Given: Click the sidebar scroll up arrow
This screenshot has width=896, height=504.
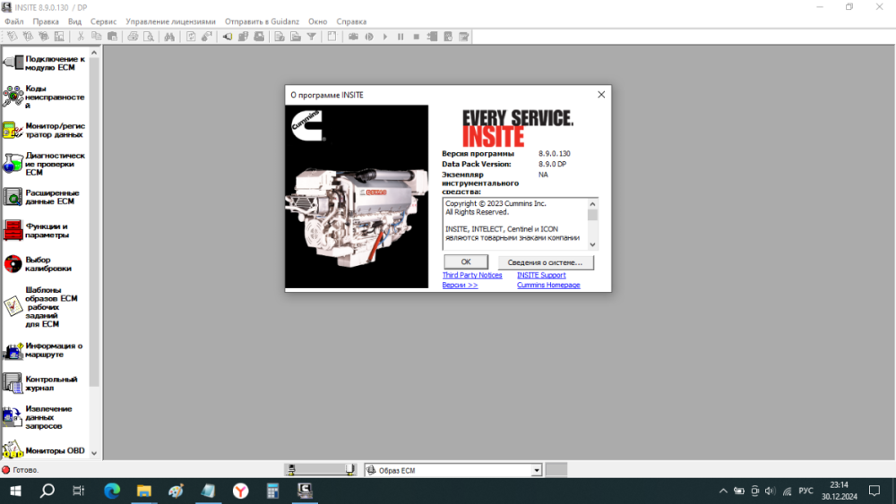Looking at the screenshot, I should (x=94, y=53).
